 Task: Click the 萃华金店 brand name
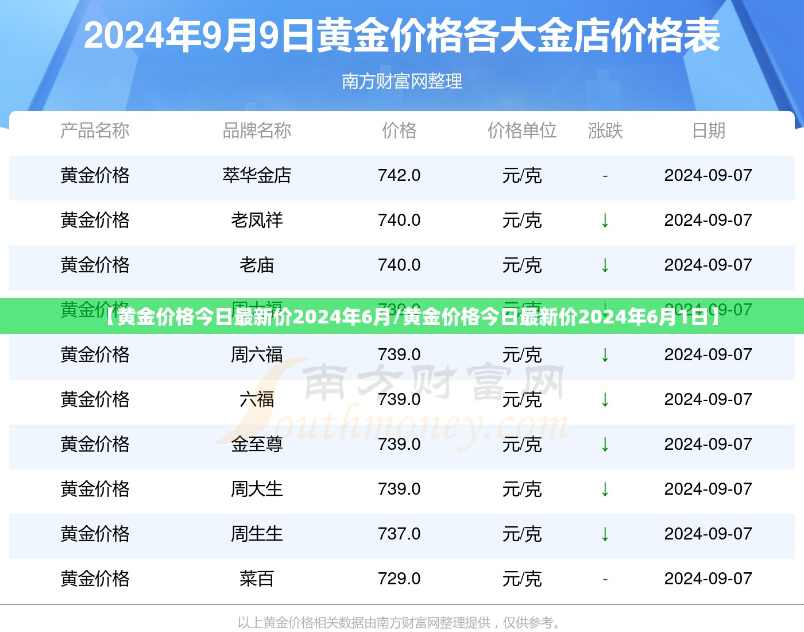pyautogui.click(x=257, y=176)
